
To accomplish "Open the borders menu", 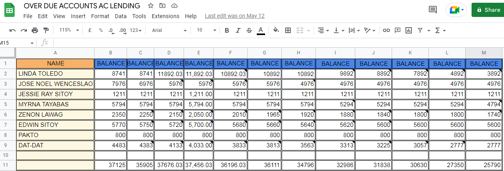I will 288,30.
